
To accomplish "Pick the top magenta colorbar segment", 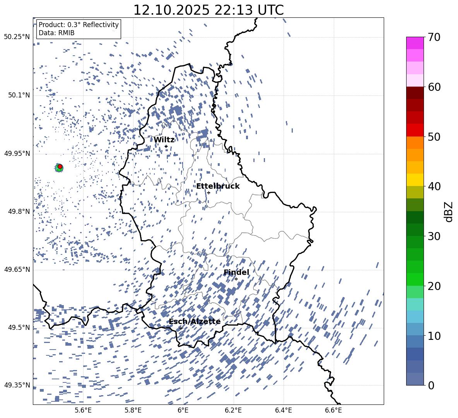I will click(x=415, y=43).
